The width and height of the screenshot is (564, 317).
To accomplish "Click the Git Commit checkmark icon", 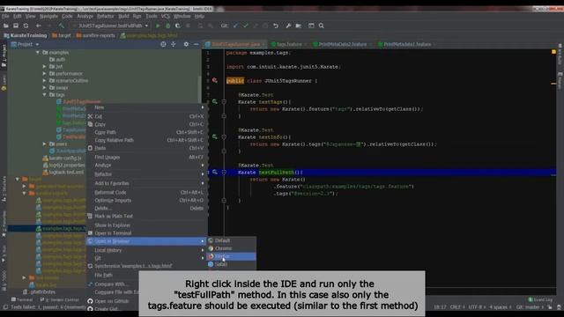I will pos(246,26).
